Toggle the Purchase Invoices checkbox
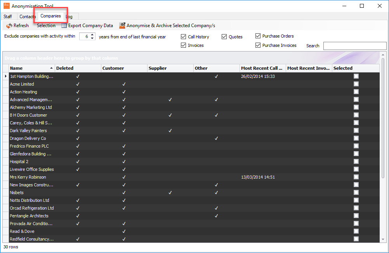The width and height of the screenshot is (389, 253). point(258,45)
